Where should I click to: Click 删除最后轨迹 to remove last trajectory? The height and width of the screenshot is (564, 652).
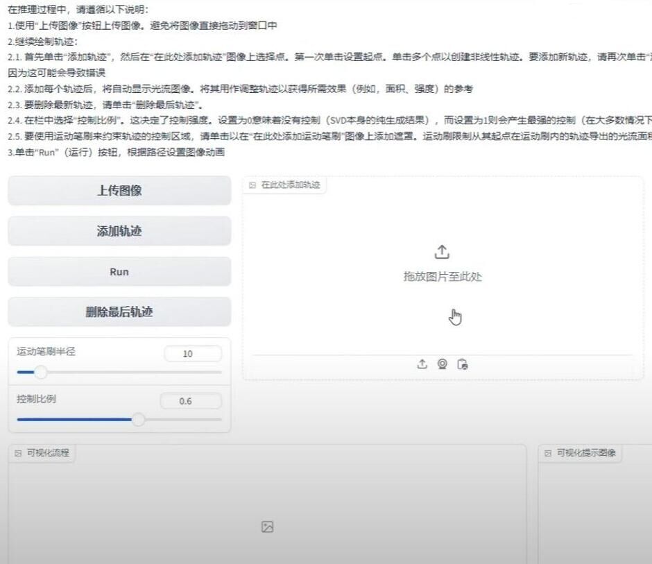click(x=119, y=312)
